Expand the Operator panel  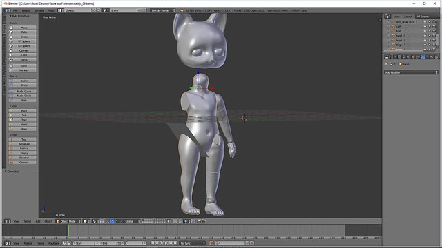pyautogui.click(x=12, y=172)
